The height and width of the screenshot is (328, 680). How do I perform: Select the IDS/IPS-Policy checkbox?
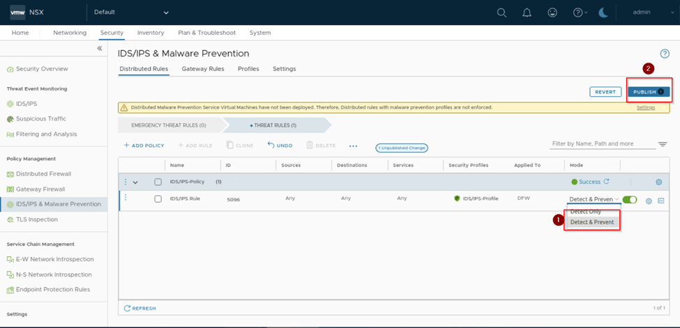[x=158, y=182]
